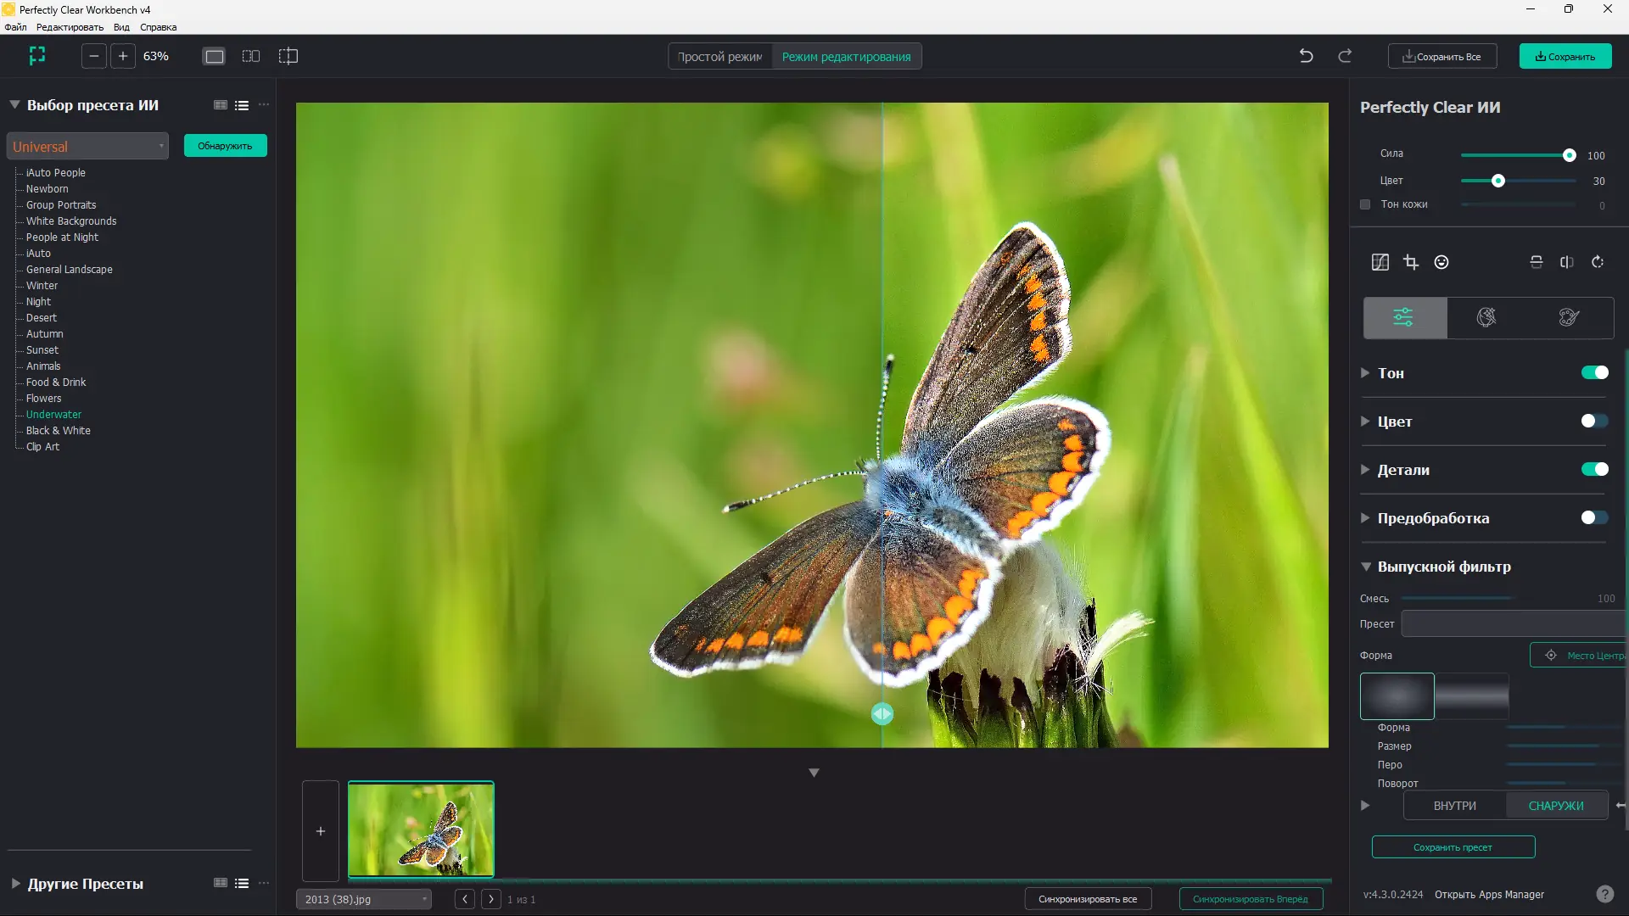This screenshot has width=1629, height=916.
Task: Toggle the Цвет adjustment switch on
Action: [x=1594, y=422]
